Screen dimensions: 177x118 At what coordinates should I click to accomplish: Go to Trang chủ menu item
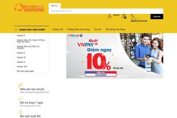point(58,29)
